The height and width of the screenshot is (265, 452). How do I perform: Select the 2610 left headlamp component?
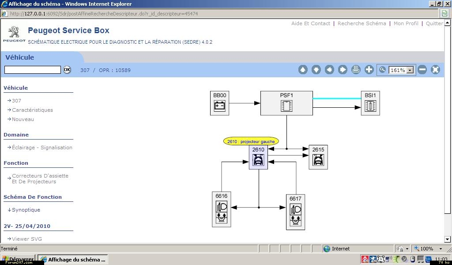[258, 157]
